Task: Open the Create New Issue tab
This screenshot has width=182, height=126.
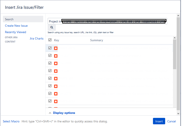Action: point(16,26)
